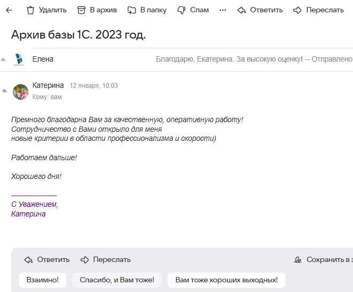Click the line 'Работаем дальше!'
This screenshot has width=353, height=292.
pyautogui.click(x=44, y=158)
